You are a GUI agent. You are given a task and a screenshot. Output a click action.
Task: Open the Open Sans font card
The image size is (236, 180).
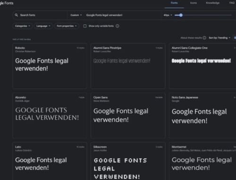click(128, 116)
